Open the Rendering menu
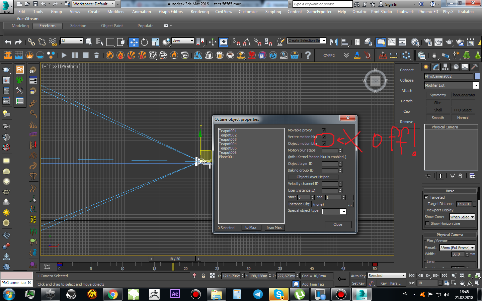 pos(199,12)
